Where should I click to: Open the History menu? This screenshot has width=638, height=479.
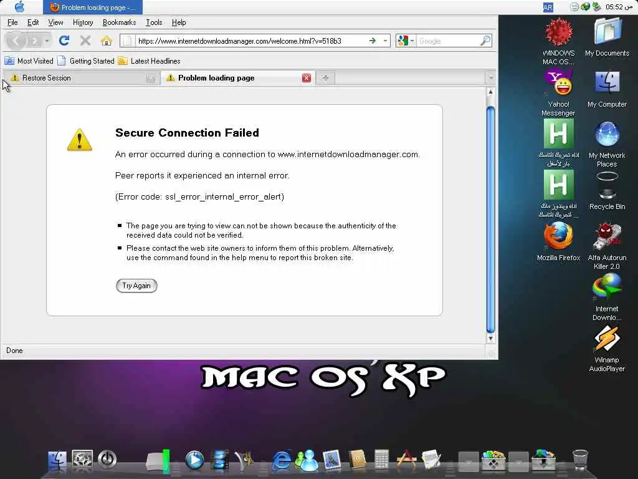83,22
